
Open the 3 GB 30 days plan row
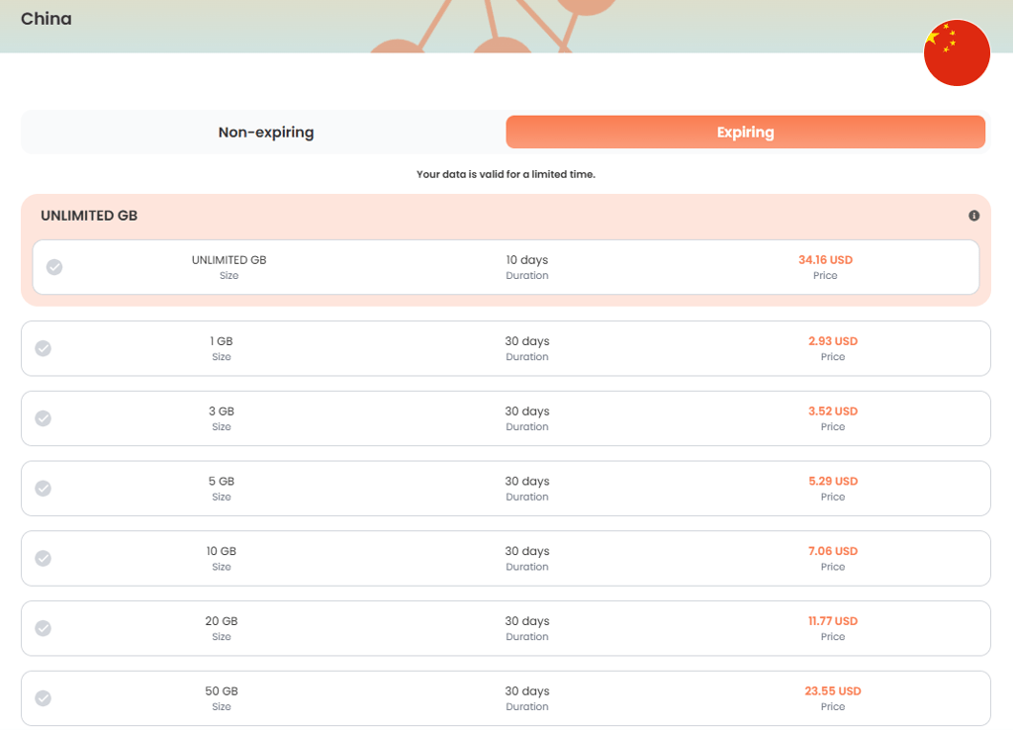click(506, 418)
